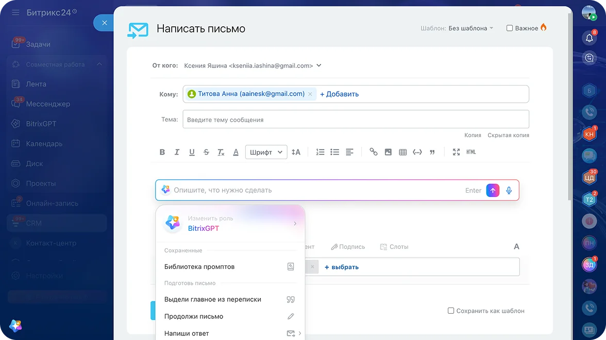
Task: Remove recipient Титова Анна
Action: [310, 94]
